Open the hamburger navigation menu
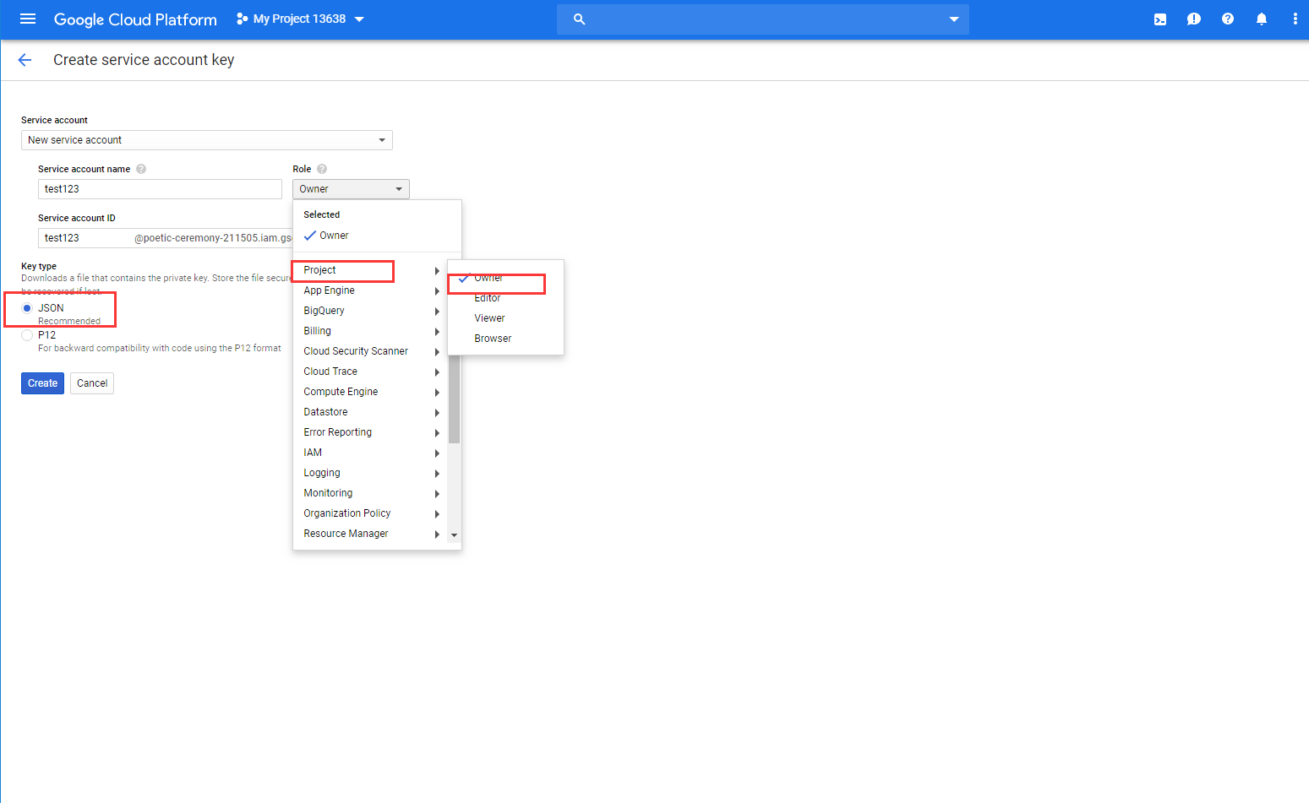 coord(28,19)
